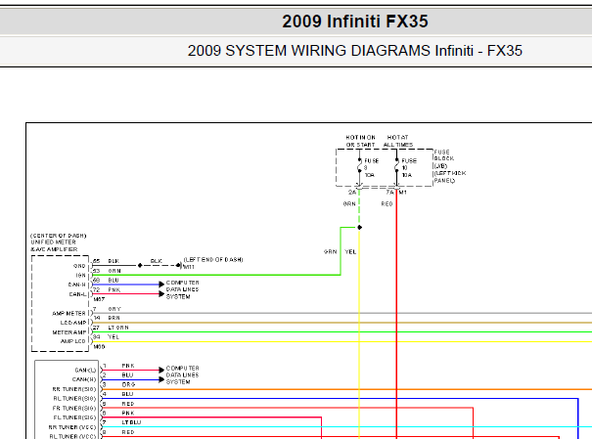The height and width of the screenshot is (439, 592).
Task: Click the 'YEL' label beside the splice
Action: pyautogui.click(x=350, y=252)
